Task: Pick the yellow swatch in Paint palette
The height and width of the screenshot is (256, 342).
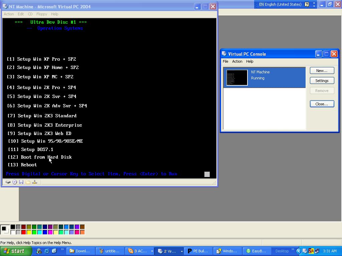Action: pyautogui.click(x=29, y=232)
